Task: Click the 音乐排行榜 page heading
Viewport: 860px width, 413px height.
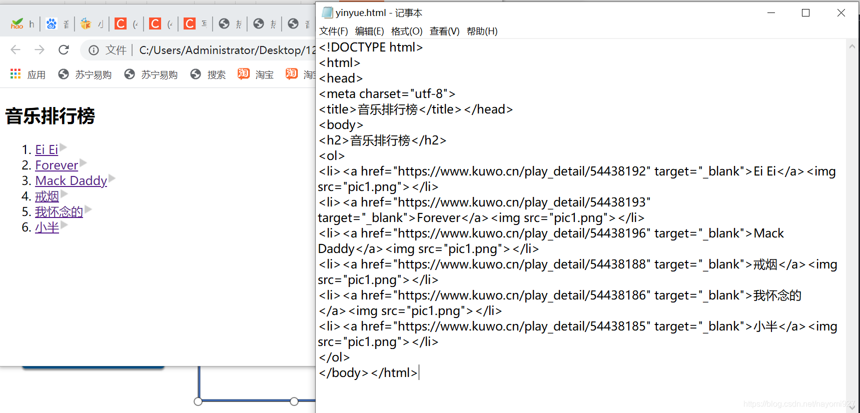Action: coord(50,116)
